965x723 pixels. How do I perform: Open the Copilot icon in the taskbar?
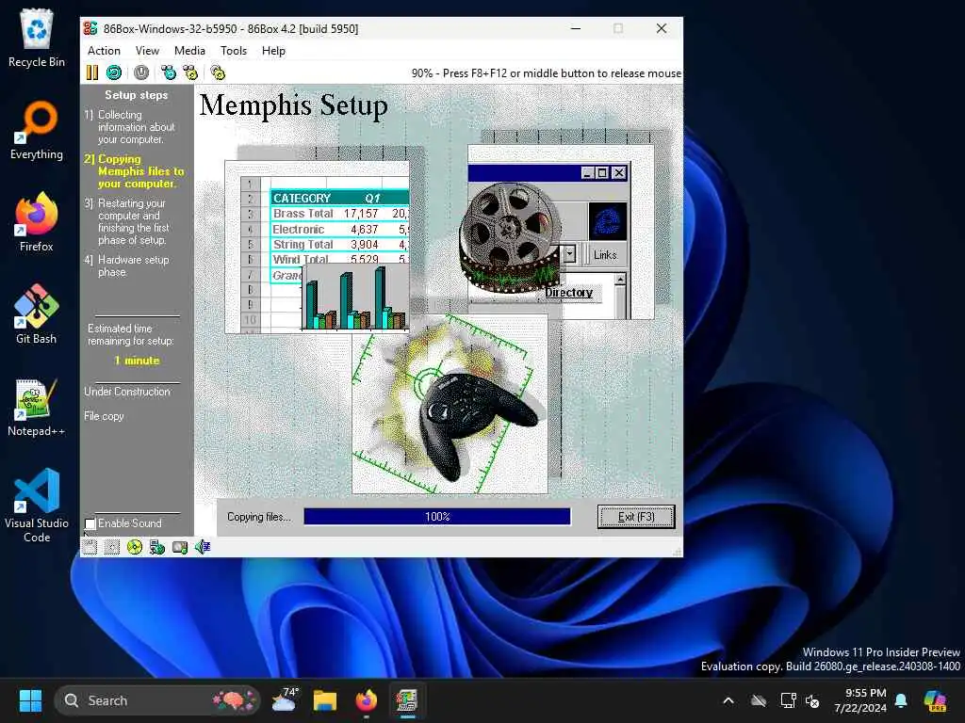pyautogui.click(x=936, y=700)
